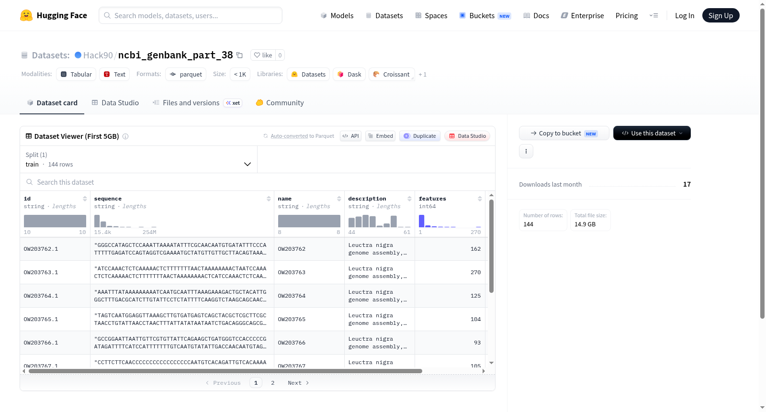Open the Use this dataset dropdown
The image size is (766, 412).
pos(652,133)
